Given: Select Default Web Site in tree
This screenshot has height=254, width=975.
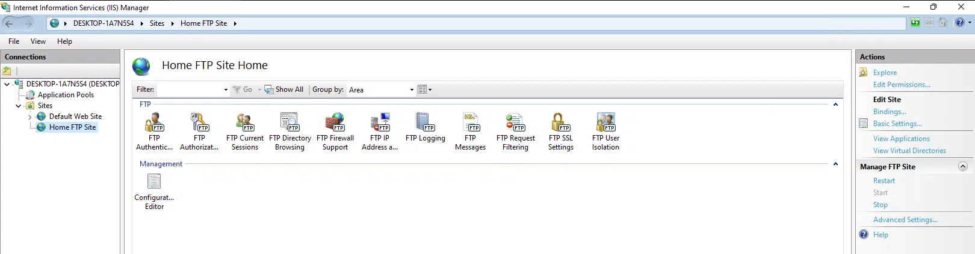Looking at the screenshot, I should click(75, 116).
